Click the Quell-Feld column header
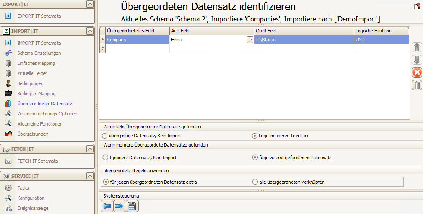Screen dimensions: 423x214 coord(304,31)
